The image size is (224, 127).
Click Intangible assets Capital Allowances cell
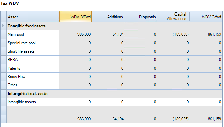pos(173,102)
